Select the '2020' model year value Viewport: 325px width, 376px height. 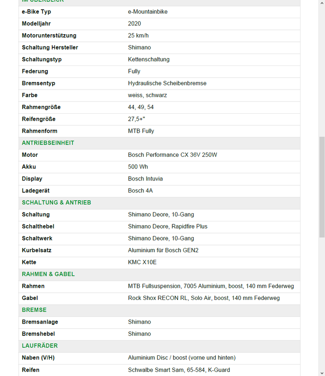coord(134,24)
